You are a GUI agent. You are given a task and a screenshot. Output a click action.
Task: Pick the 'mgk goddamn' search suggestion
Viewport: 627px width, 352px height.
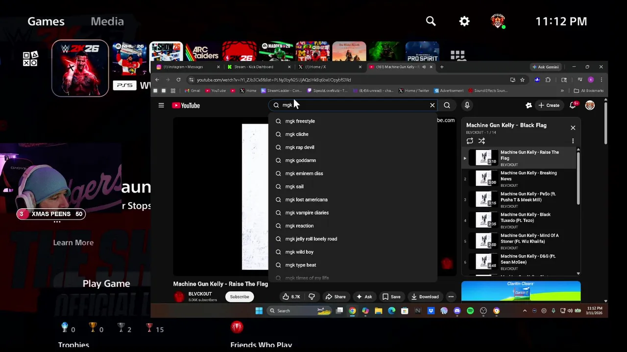pos(353,160)
